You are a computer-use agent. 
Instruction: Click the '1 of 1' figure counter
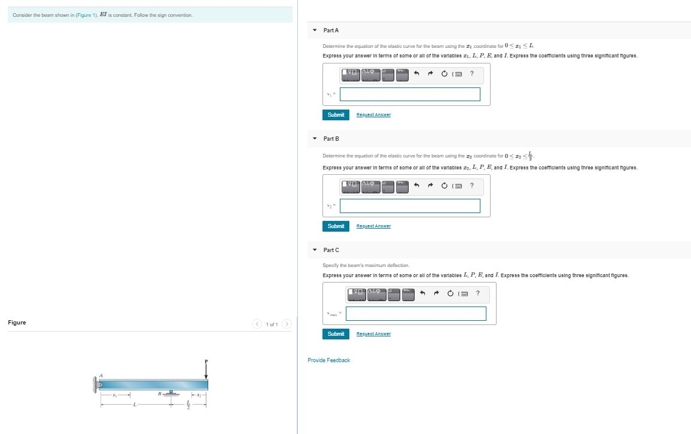tap(272, 324)
